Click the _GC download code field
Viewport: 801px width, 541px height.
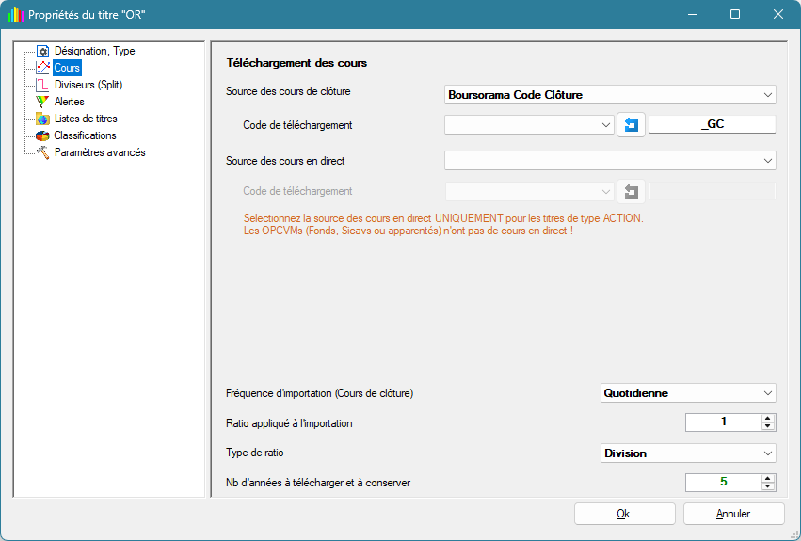coord(712,124)
